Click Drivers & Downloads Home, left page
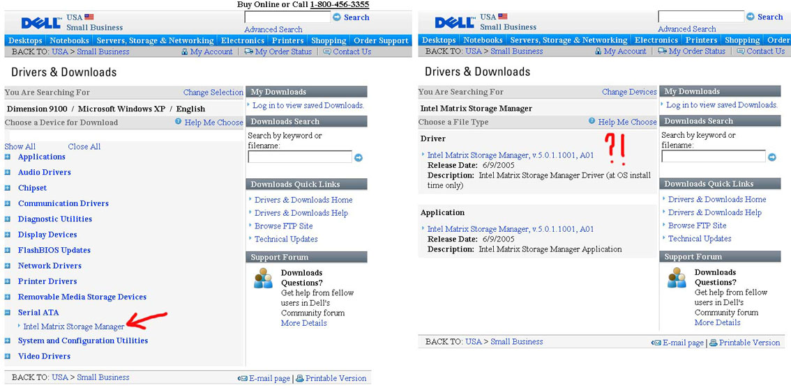The height and width of the screenshot is (392, 791). click(303, 200)
